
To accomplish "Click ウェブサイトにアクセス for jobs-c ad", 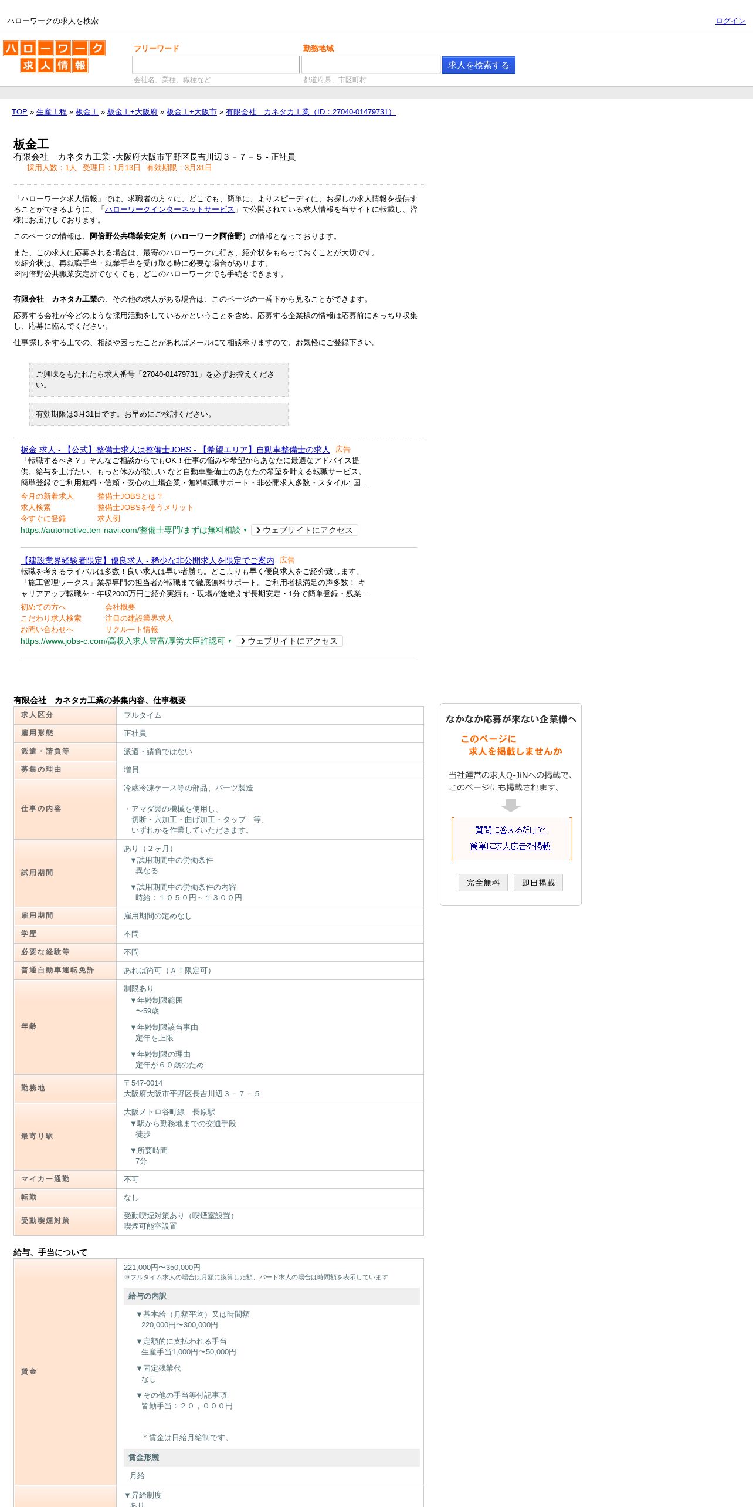I will (289, 641).
